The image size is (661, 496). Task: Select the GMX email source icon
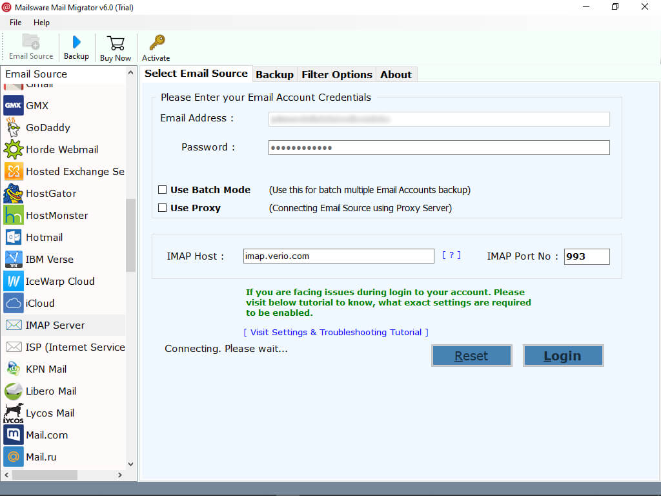tap(13, 105)
